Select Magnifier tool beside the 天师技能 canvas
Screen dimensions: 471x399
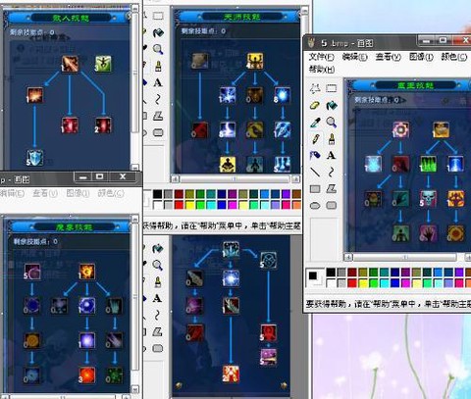coord(158,49)
